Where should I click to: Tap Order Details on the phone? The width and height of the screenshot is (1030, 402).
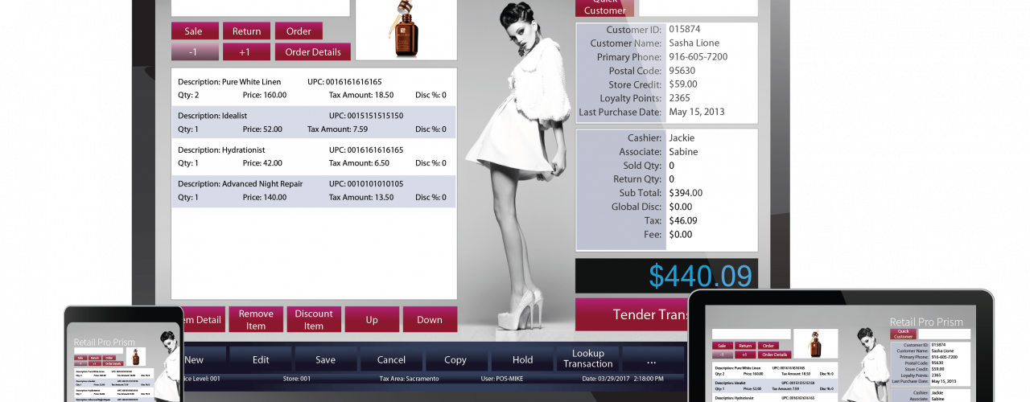tap(114, 363)
